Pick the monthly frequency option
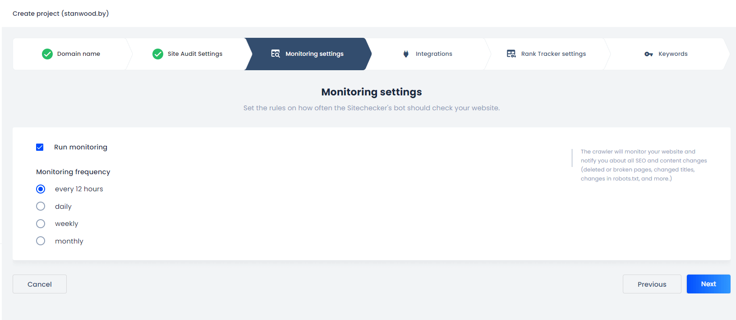The height and width of the screenshot is (320, 736). tap(41, 241)
